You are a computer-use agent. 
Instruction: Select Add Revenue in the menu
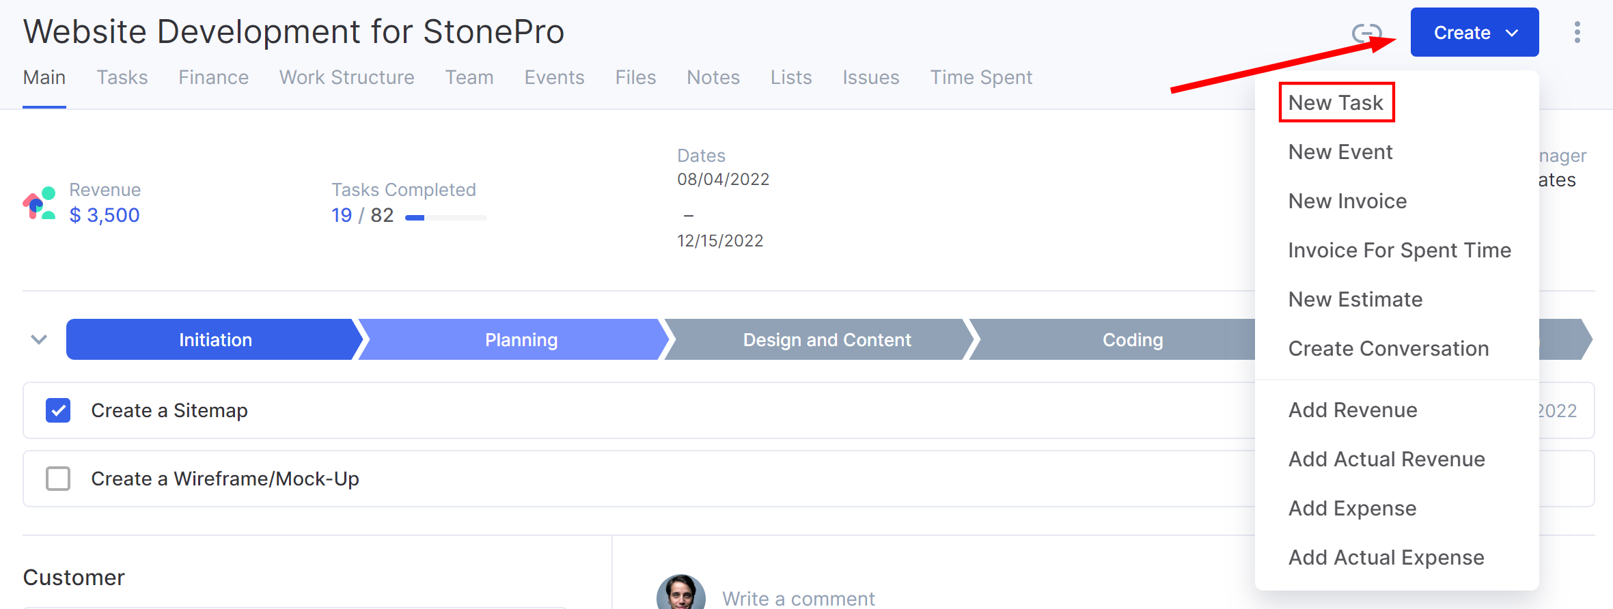1353,410
